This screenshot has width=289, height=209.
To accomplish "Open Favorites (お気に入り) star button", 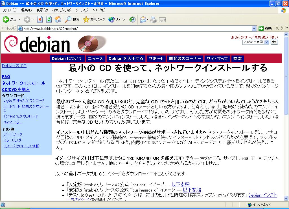I will (94, 19).
